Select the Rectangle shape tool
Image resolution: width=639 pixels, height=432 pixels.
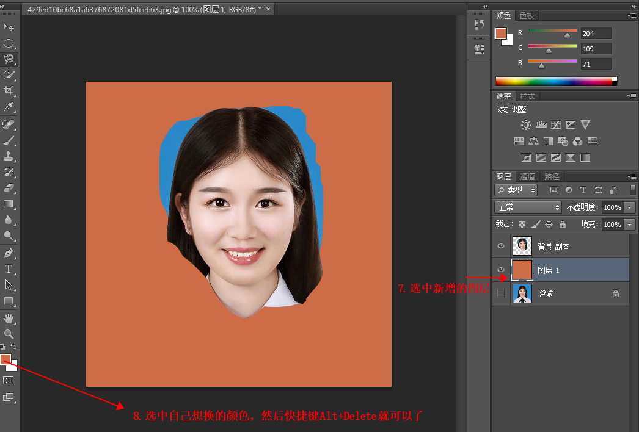[9, 301]
